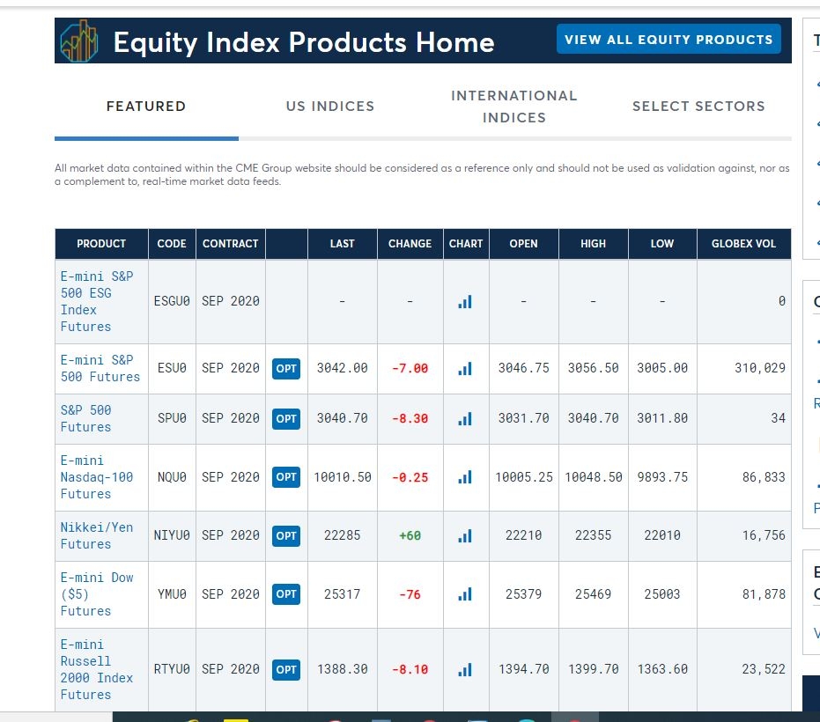Select change value -7.00
Image resolution: width=820 pixels, height=722 pixels.
pos(410,369)
